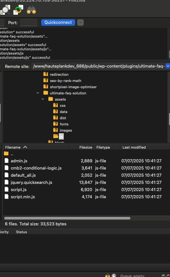Screen dimensions: 170x277
Task: Collapse the assets folder chevron
Action: click(42, 99)
